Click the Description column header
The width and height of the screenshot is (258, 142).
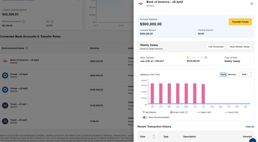click(189, 136)
